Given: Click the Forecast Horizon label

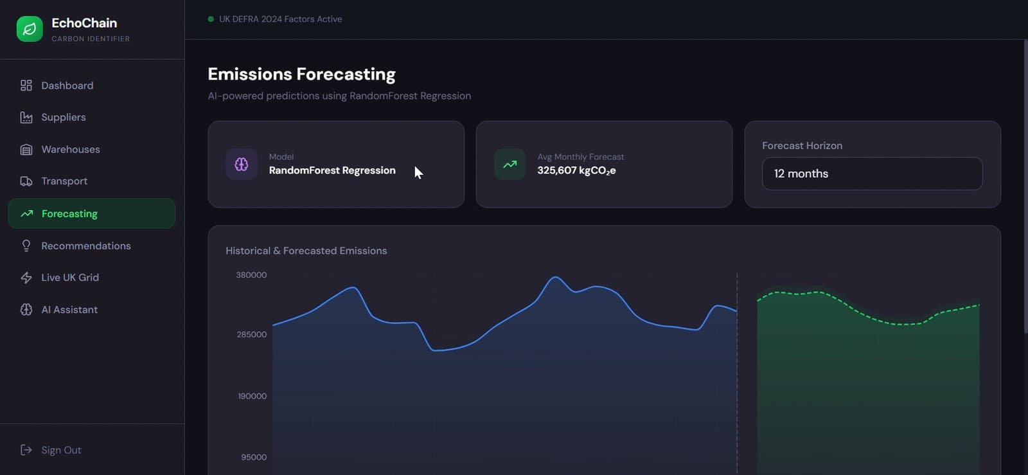Looking at the screenshot, I should tap(802, 146).
